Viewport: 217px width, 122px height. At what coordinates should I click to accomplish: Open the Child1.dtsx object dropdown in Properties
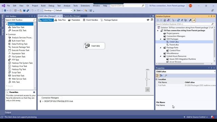(x=215, y=72)
